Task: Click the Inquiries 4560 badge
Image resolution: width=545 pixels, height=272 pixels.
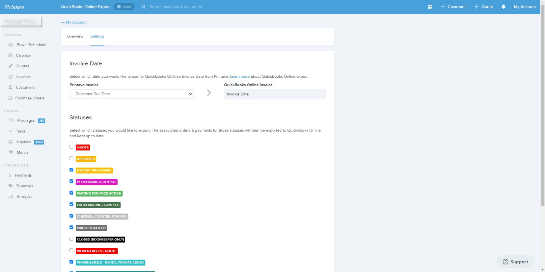Action: point(39,142)
